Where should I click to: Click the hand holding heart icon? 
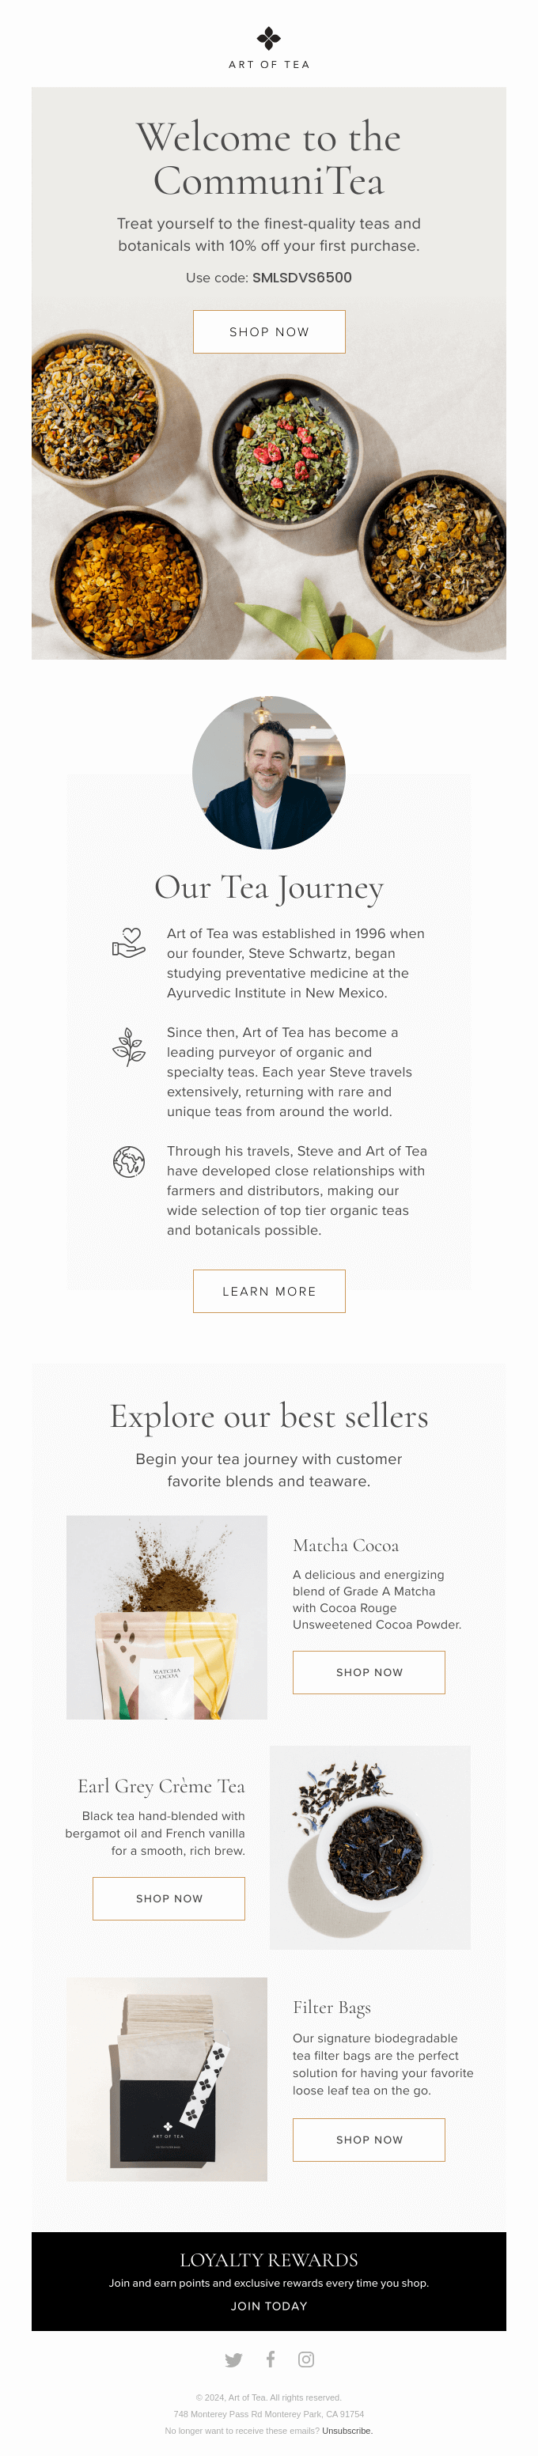click(x=129, y=942)
